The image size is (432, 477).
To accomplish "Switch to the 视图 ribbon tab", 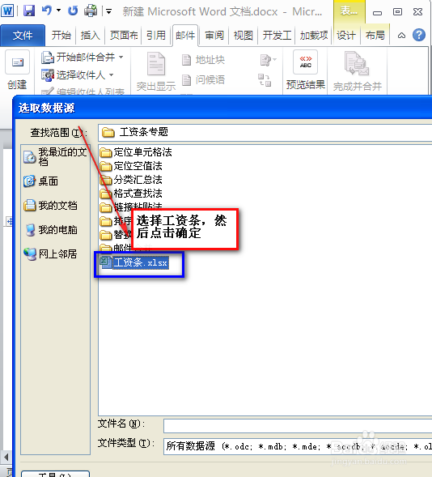I will 243,36.
